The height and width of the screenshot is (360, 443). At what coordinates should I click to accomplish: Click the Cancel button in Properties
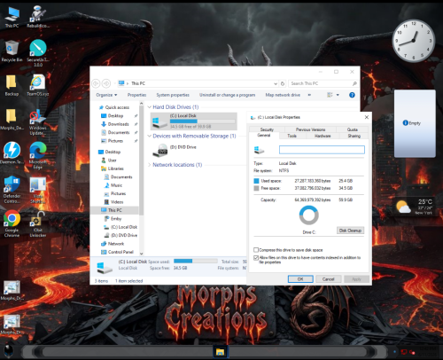tap(329, 279)
